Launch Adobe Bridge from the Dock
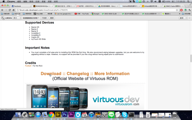This screenshot has width=192, height=120. pos(58,115)
